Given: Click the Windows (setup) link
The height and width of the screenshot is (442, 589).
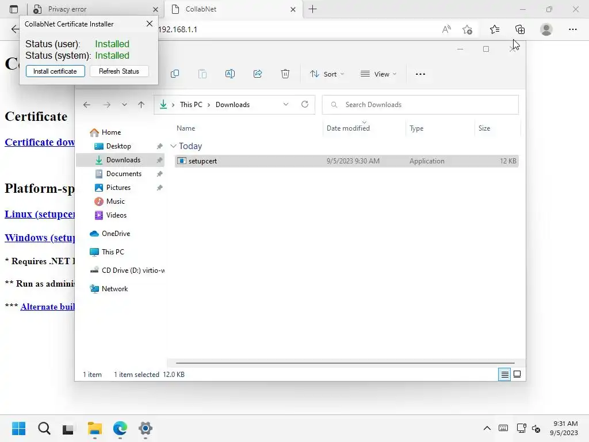Looking at the screenshot, I should [40, 238].
